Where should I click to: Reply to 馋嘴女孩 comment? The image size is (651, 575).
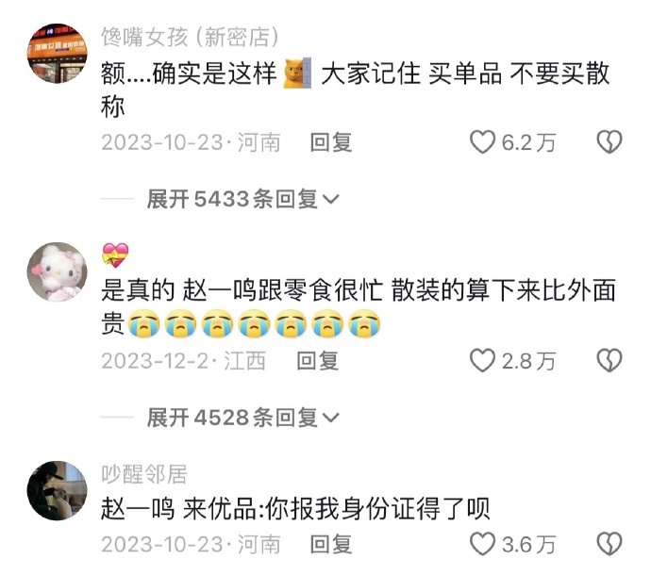click(x=331, y=142)
